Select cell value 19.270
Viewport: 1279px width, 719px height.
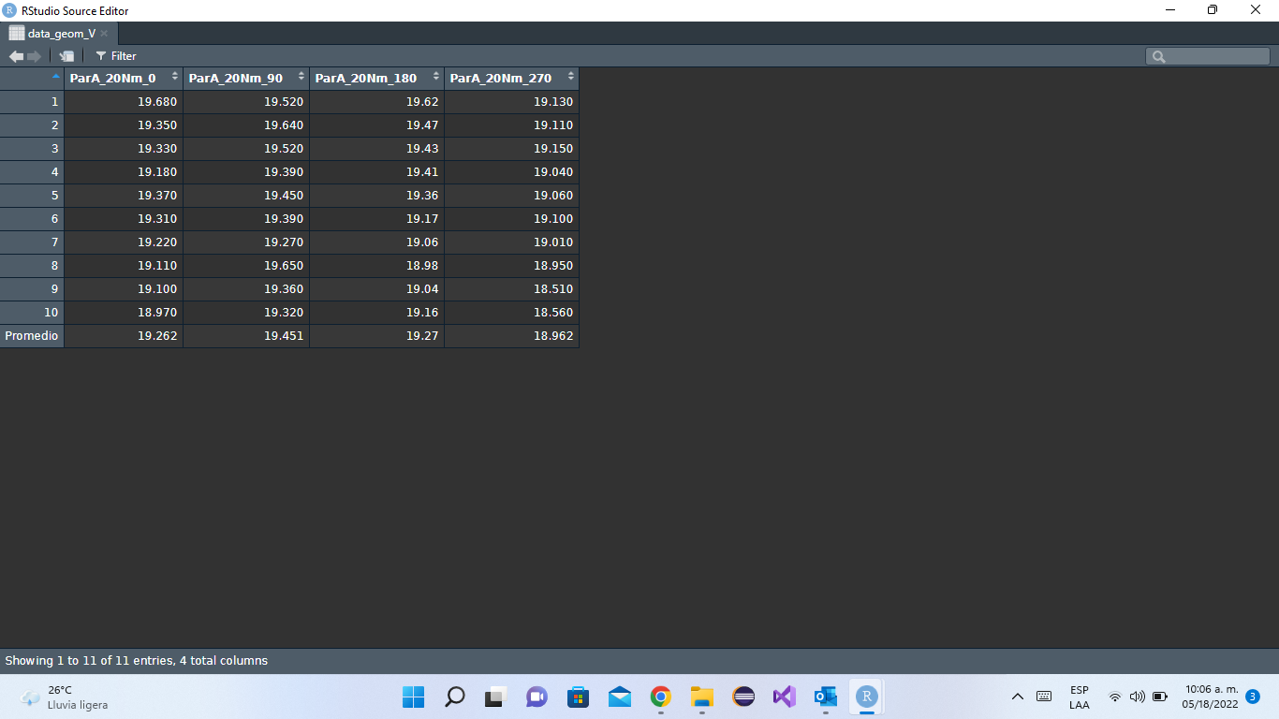[284, 242]
